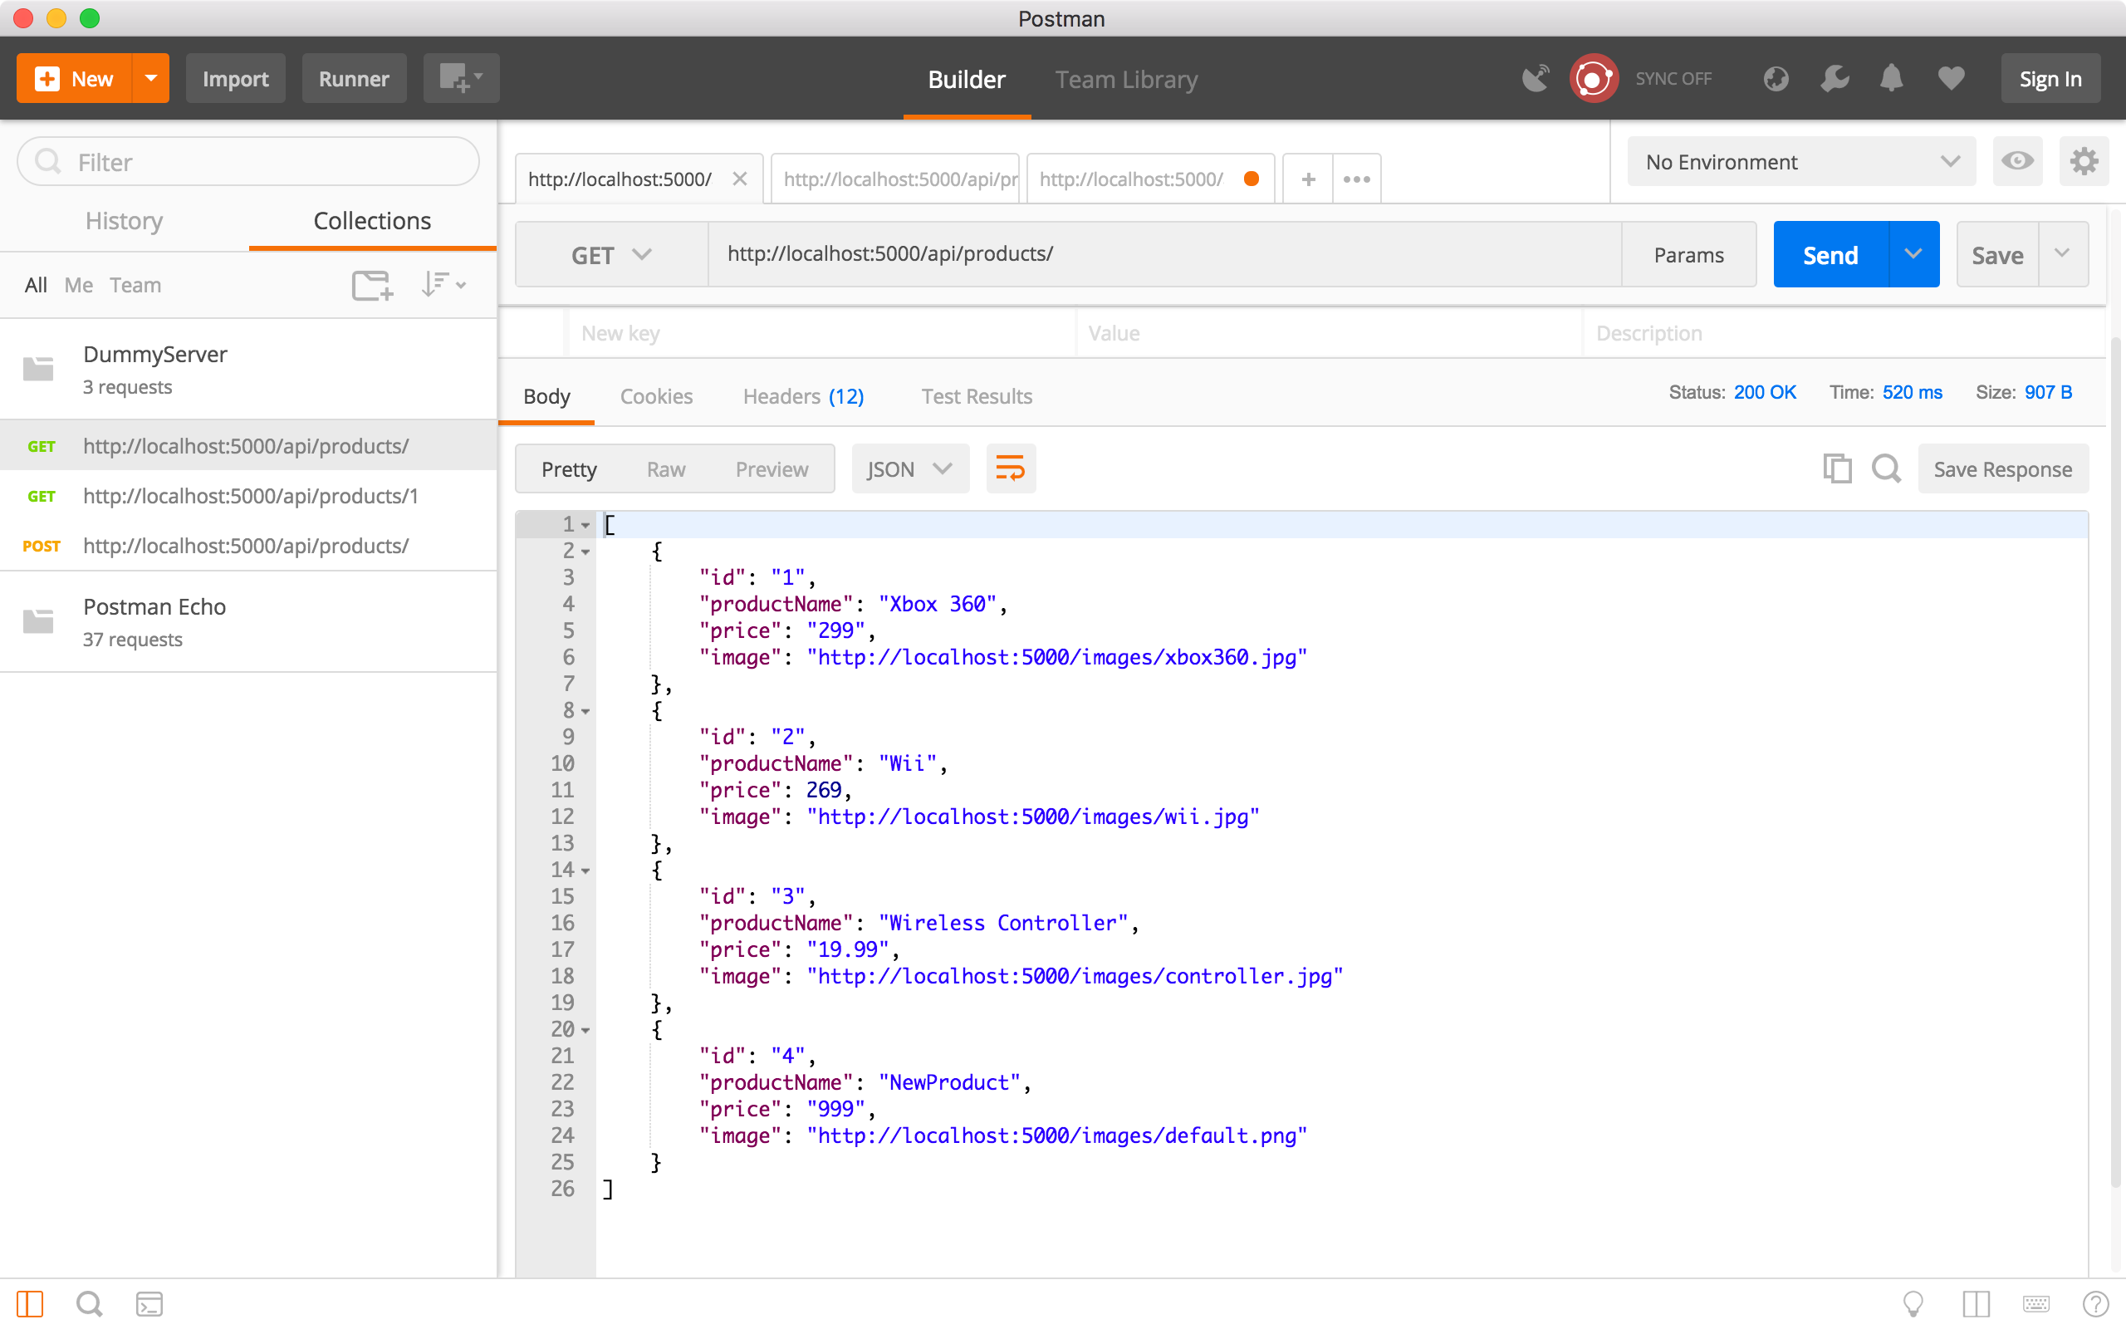Close the first localhost:5000 tab

740,179
